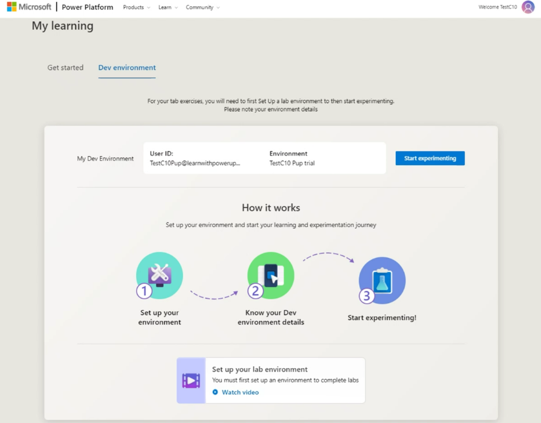Open the user profile avatar
541x423 pixels.
click(528, 7)
